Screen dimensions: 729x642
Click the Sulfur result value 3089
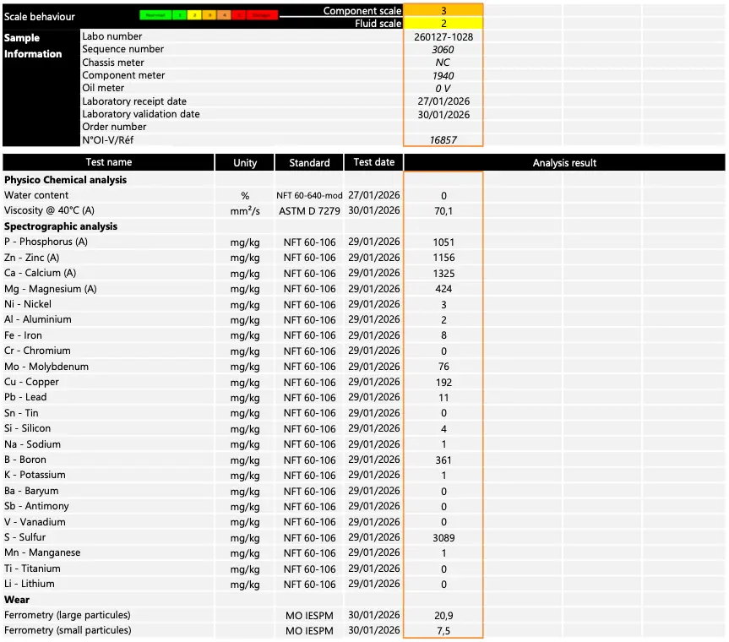coord(443,538)
